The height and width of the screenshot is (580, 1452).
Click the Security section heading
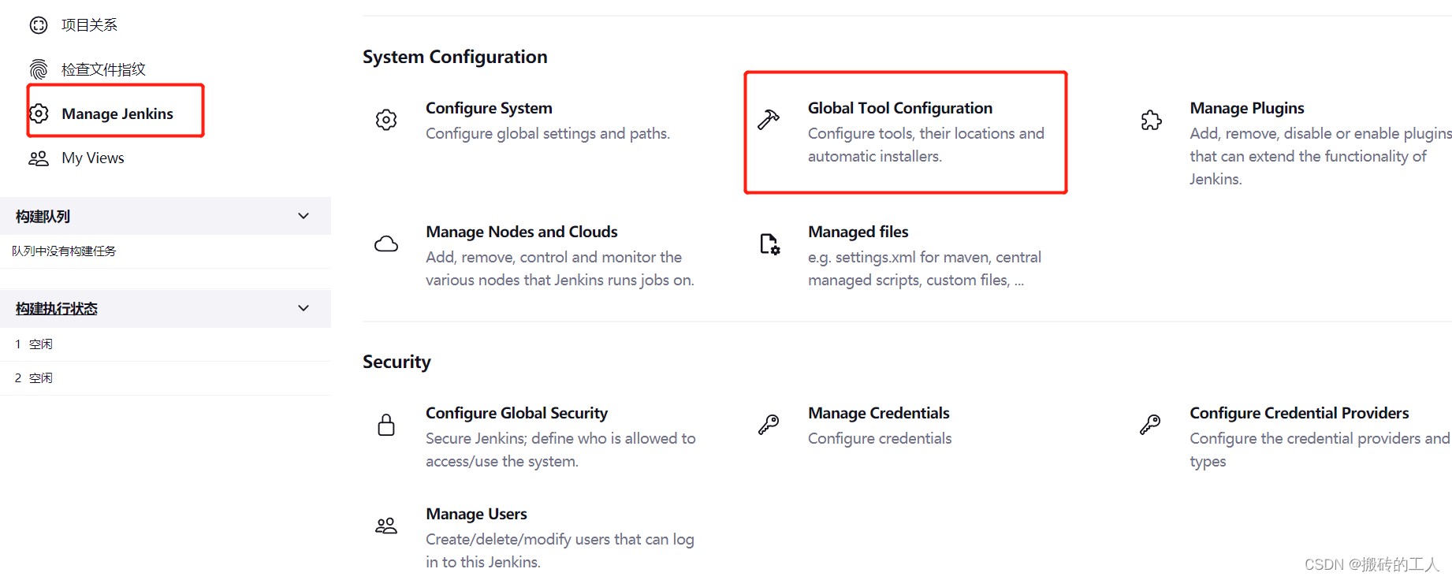[x=397, y=362]
